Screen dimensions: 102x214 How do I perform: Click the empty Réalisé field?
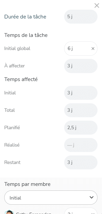81,145
